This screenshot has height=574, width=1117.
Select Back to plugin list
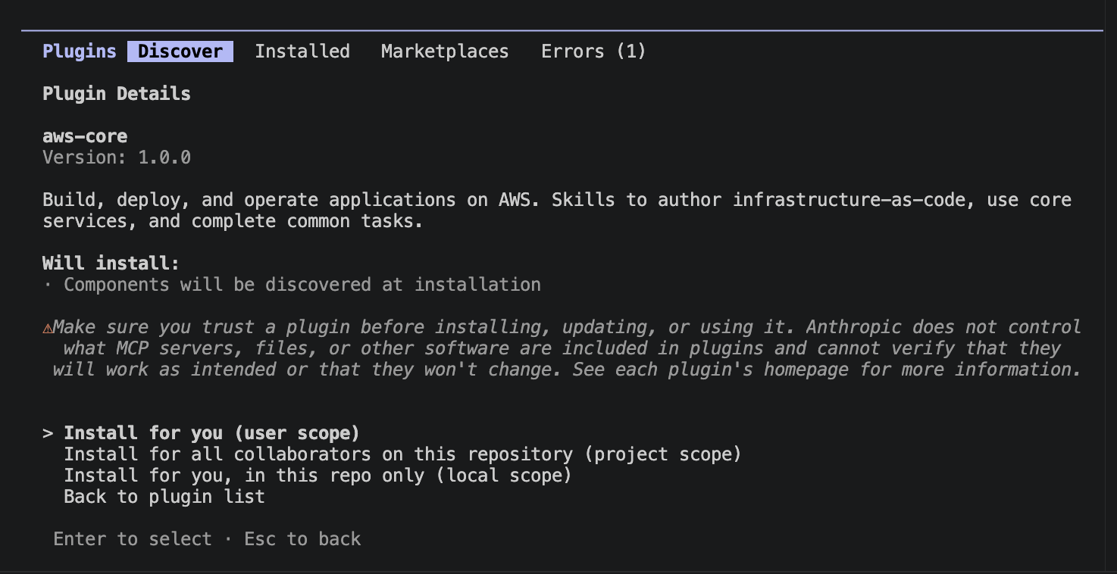(x=164, y=497)
